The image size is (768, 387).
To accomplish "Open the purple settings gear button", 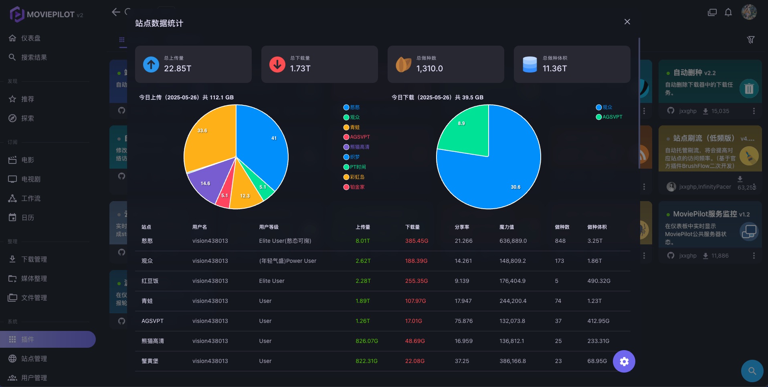I will (624, 361).
